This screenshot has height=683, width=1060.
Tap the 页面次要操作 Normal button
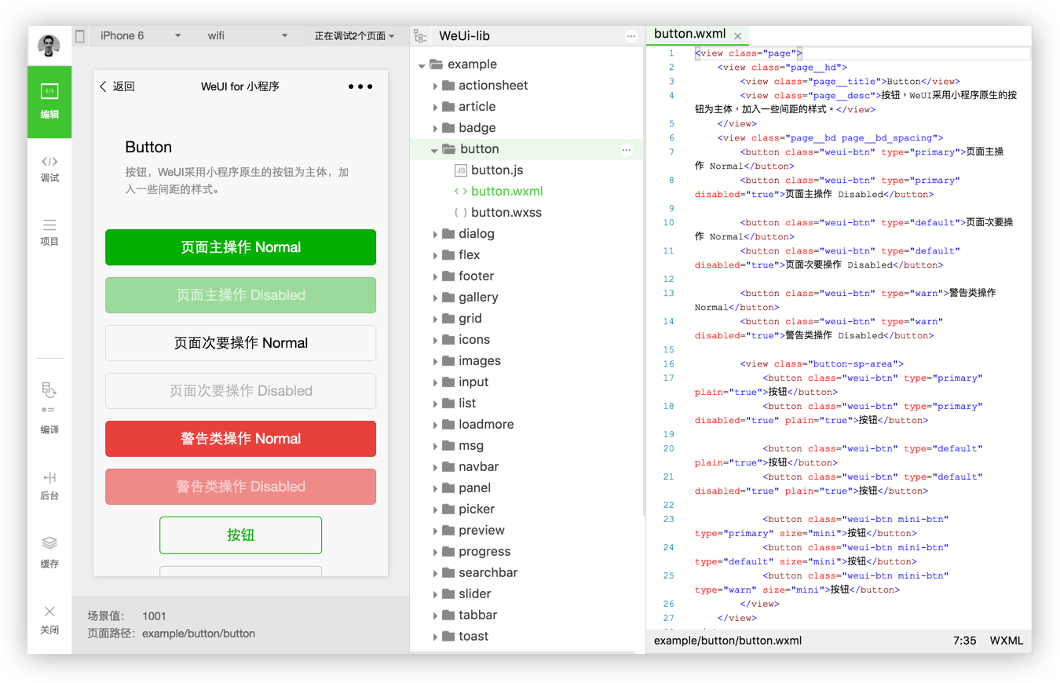point(240,343)
